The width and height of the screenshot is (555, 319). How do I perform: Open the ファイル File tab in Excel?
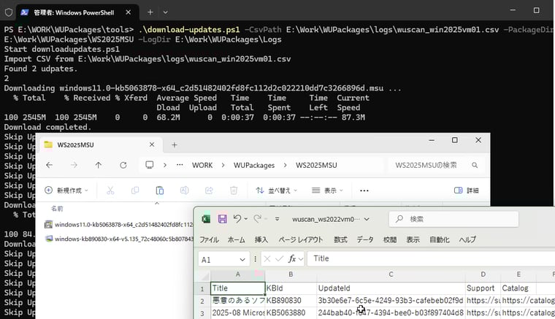coord(209,239)
